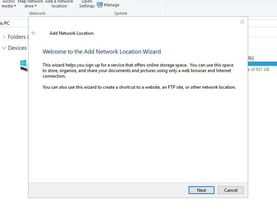The width and height of the screenshot is (277, 218).
Task: Go back using the wizard back arrow
Action: [x=34, y=33]
